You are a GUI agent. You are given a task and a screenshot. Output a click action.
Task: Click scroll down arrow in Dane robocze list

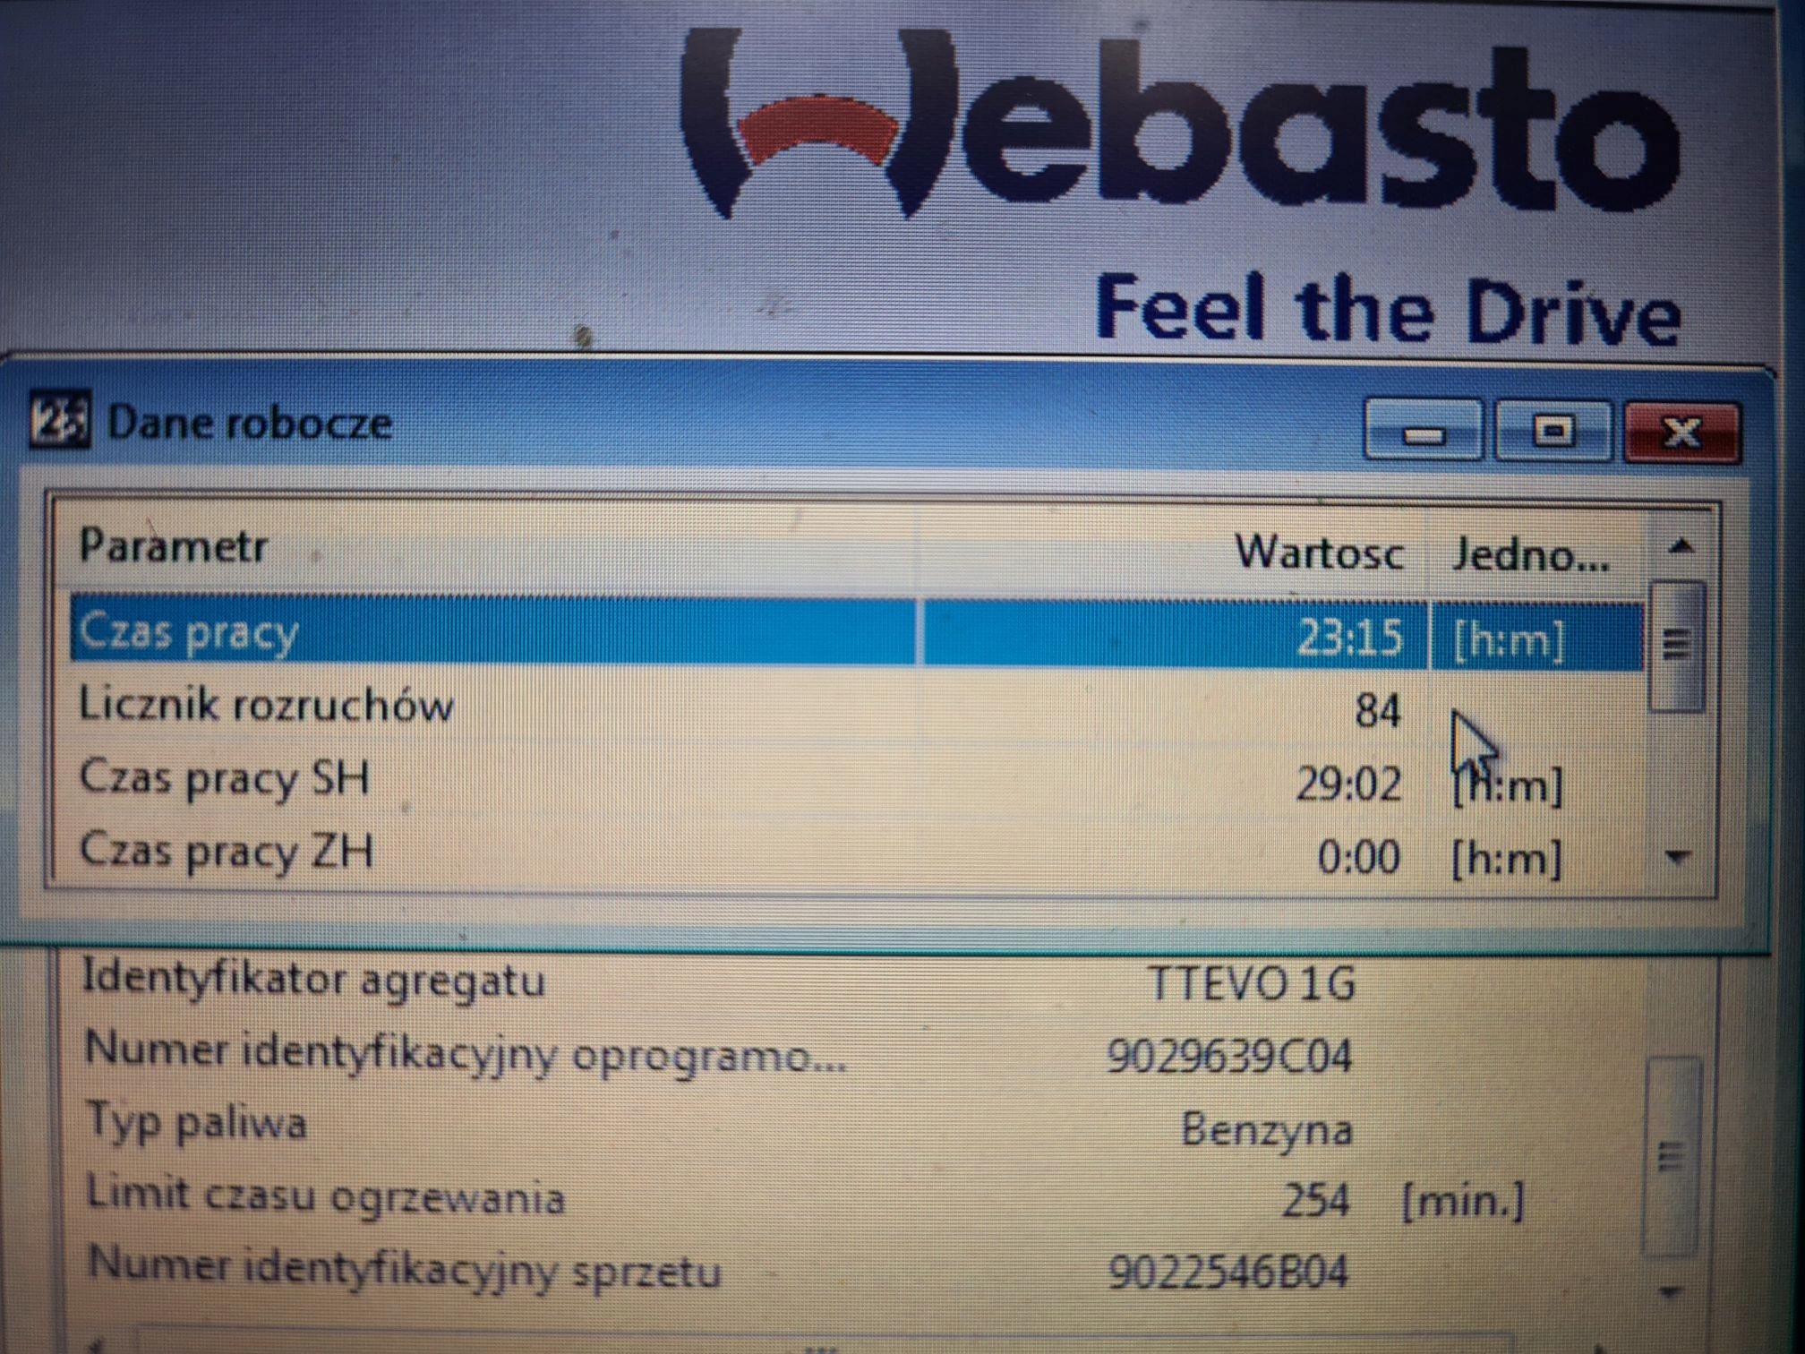[x=1679, y=858]
